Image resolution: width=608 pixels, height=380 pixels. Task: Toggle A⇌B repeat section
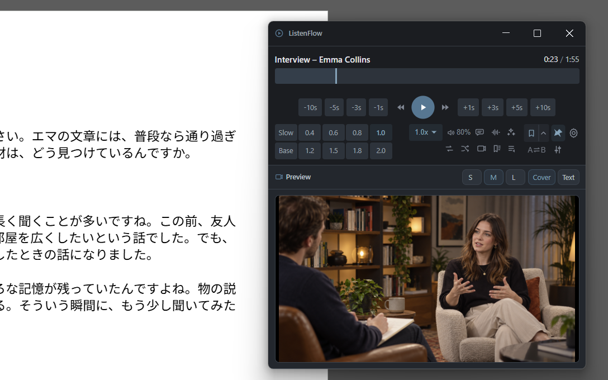click(x=536, y=150)
